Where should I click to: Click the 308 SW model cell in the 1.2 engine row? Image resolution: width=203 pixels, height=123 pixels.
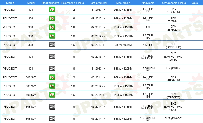[31, 77]
